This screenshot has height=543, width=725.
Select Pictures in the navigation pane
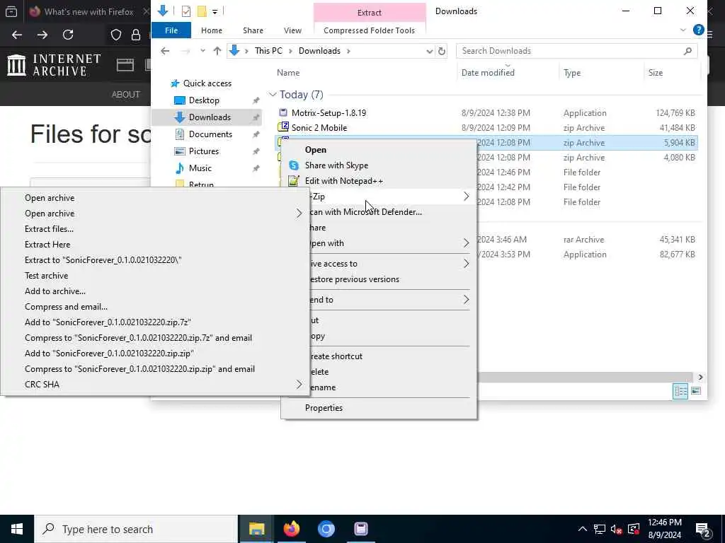tap(203, 151)
